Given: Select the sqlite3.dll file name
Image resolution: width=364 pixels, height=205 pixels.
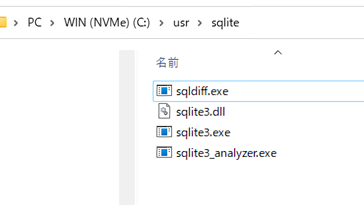Looking at the screenshot, I should click(x=200, y=112).
